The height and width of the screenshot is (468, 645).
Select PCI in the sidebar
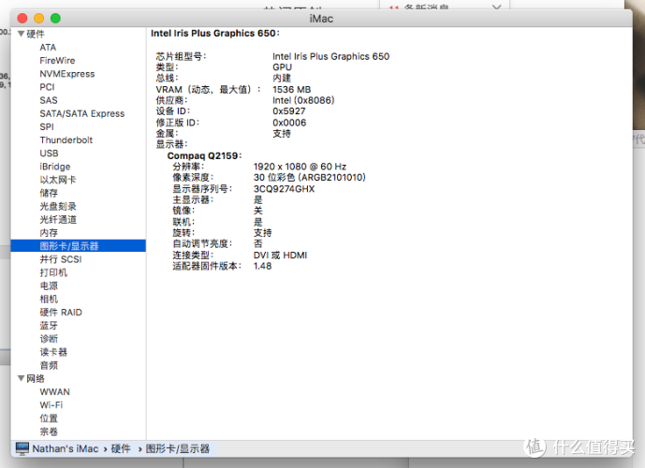pyautogui.click(x=47, y=87)
